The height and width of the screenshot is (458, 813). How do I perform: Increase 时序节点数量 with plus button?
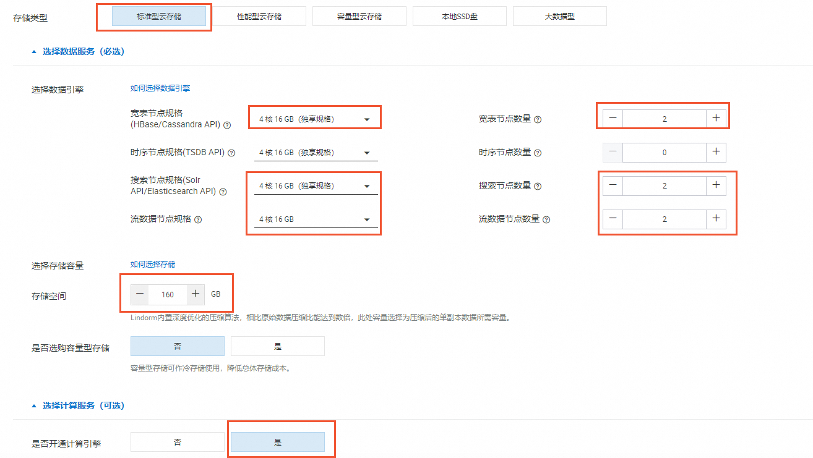(x=716, y=152)
